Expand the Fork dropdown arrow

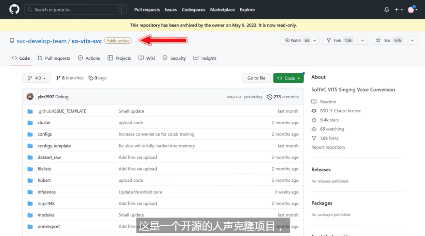pyautogui.click(x=362, y=41)
